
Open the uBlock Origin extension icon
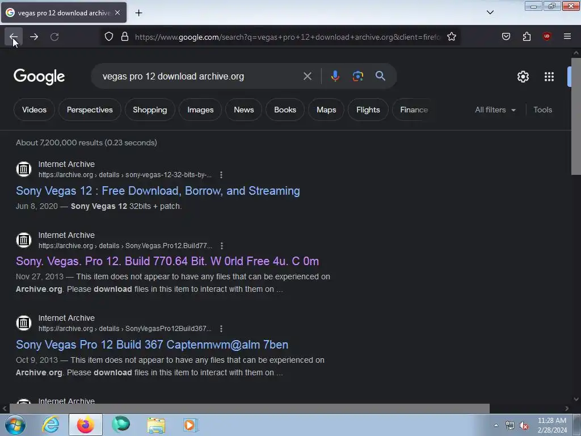[x=546, y=36]
